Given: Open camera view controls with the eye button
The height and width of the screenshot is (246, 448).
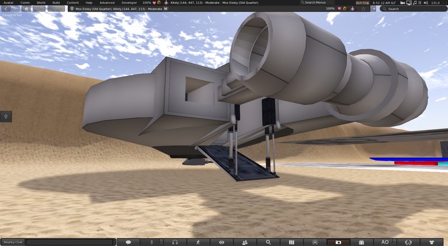Looking at the screenshot, I should [x=221, y=242].
